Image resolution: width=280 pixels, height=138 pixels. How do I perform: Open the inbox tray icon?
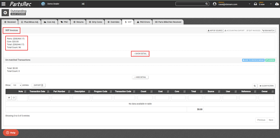coord(256,4)
